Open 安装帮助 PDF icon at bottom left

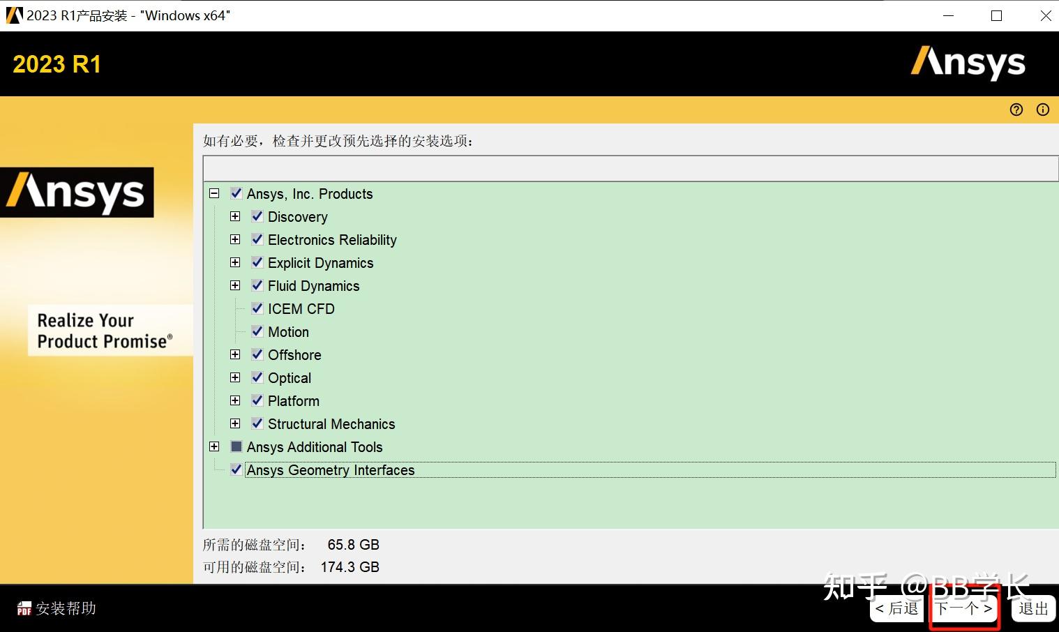tap(23, 608)
